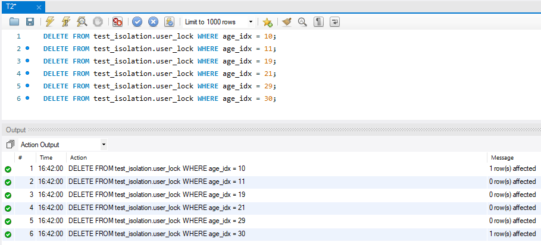This screenshot has width=541, height=245.
Task: Click the copy output icon beside Action Output
Action: click(x=10, y=145)
